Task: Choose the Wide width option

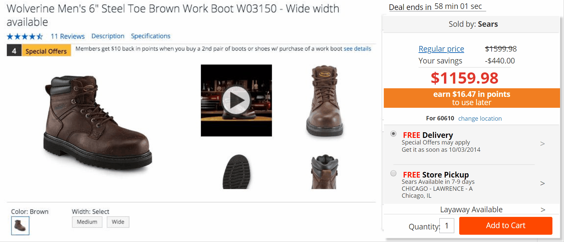Action: tap(118, 222)
